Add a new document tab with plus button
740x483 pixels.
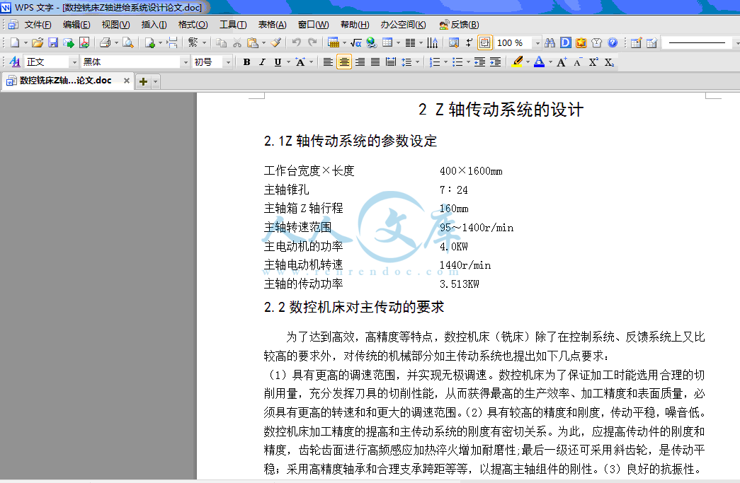tap(143, 81)
